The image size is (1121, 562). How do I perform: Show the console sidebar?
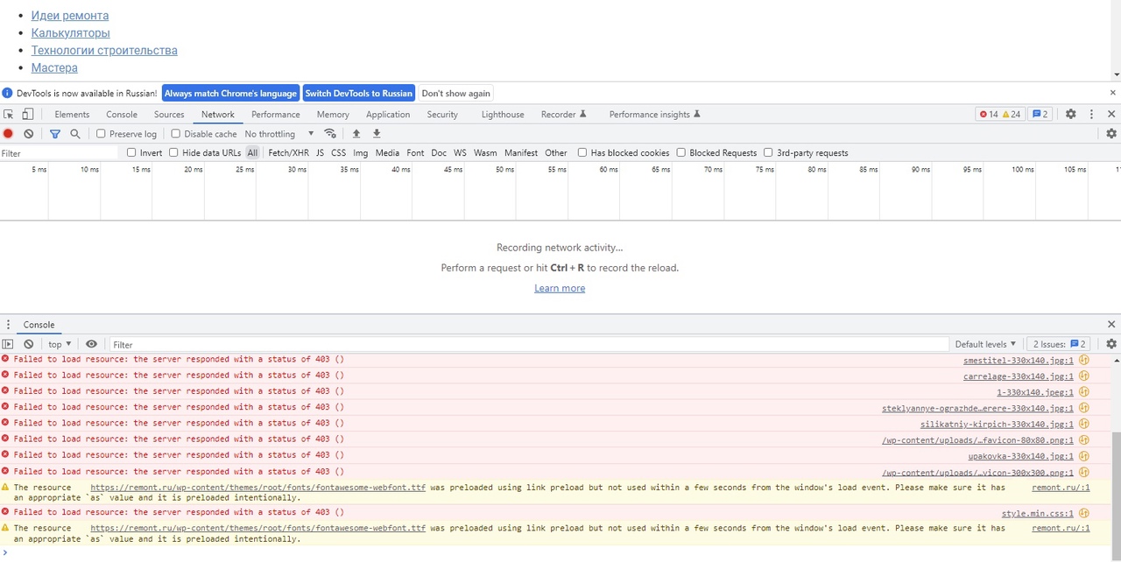8,345
